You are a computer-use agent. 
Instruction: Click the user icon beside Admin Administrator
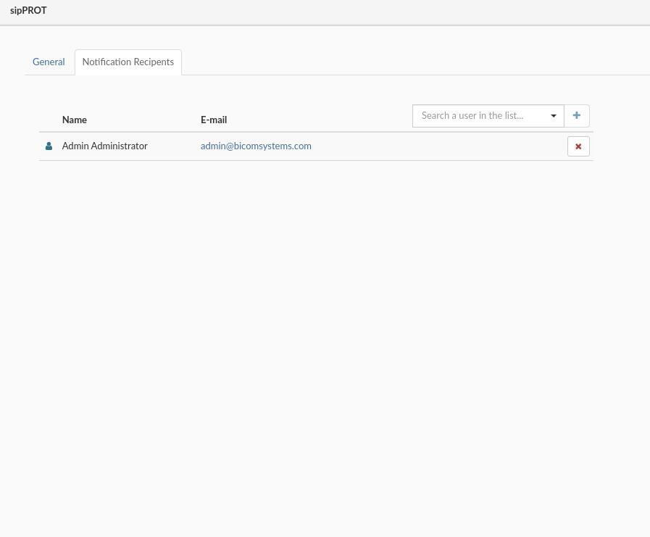[49, 146]
